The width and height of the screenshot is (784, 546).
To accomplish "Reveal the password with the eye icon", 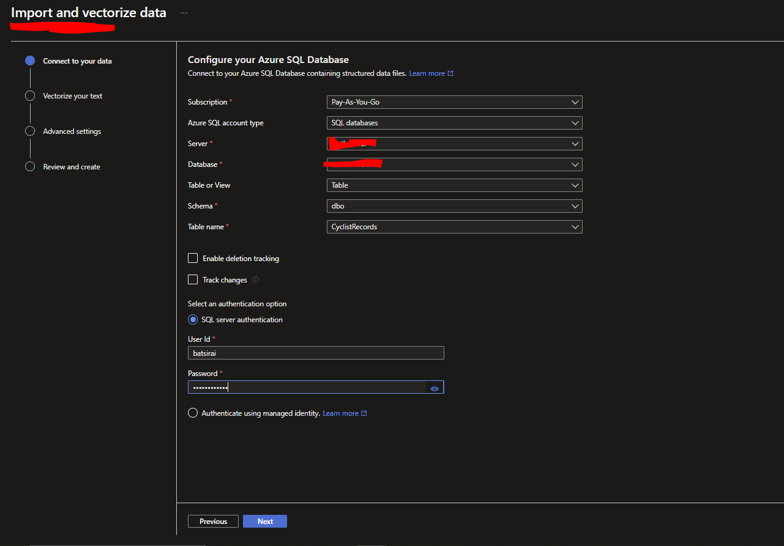I will coord(435,388).
